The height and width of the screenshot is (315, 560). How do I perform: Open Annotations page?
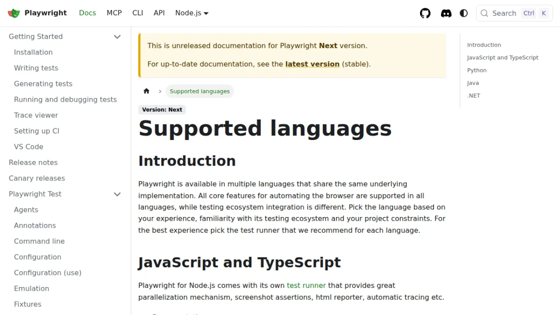coord(35,225)
